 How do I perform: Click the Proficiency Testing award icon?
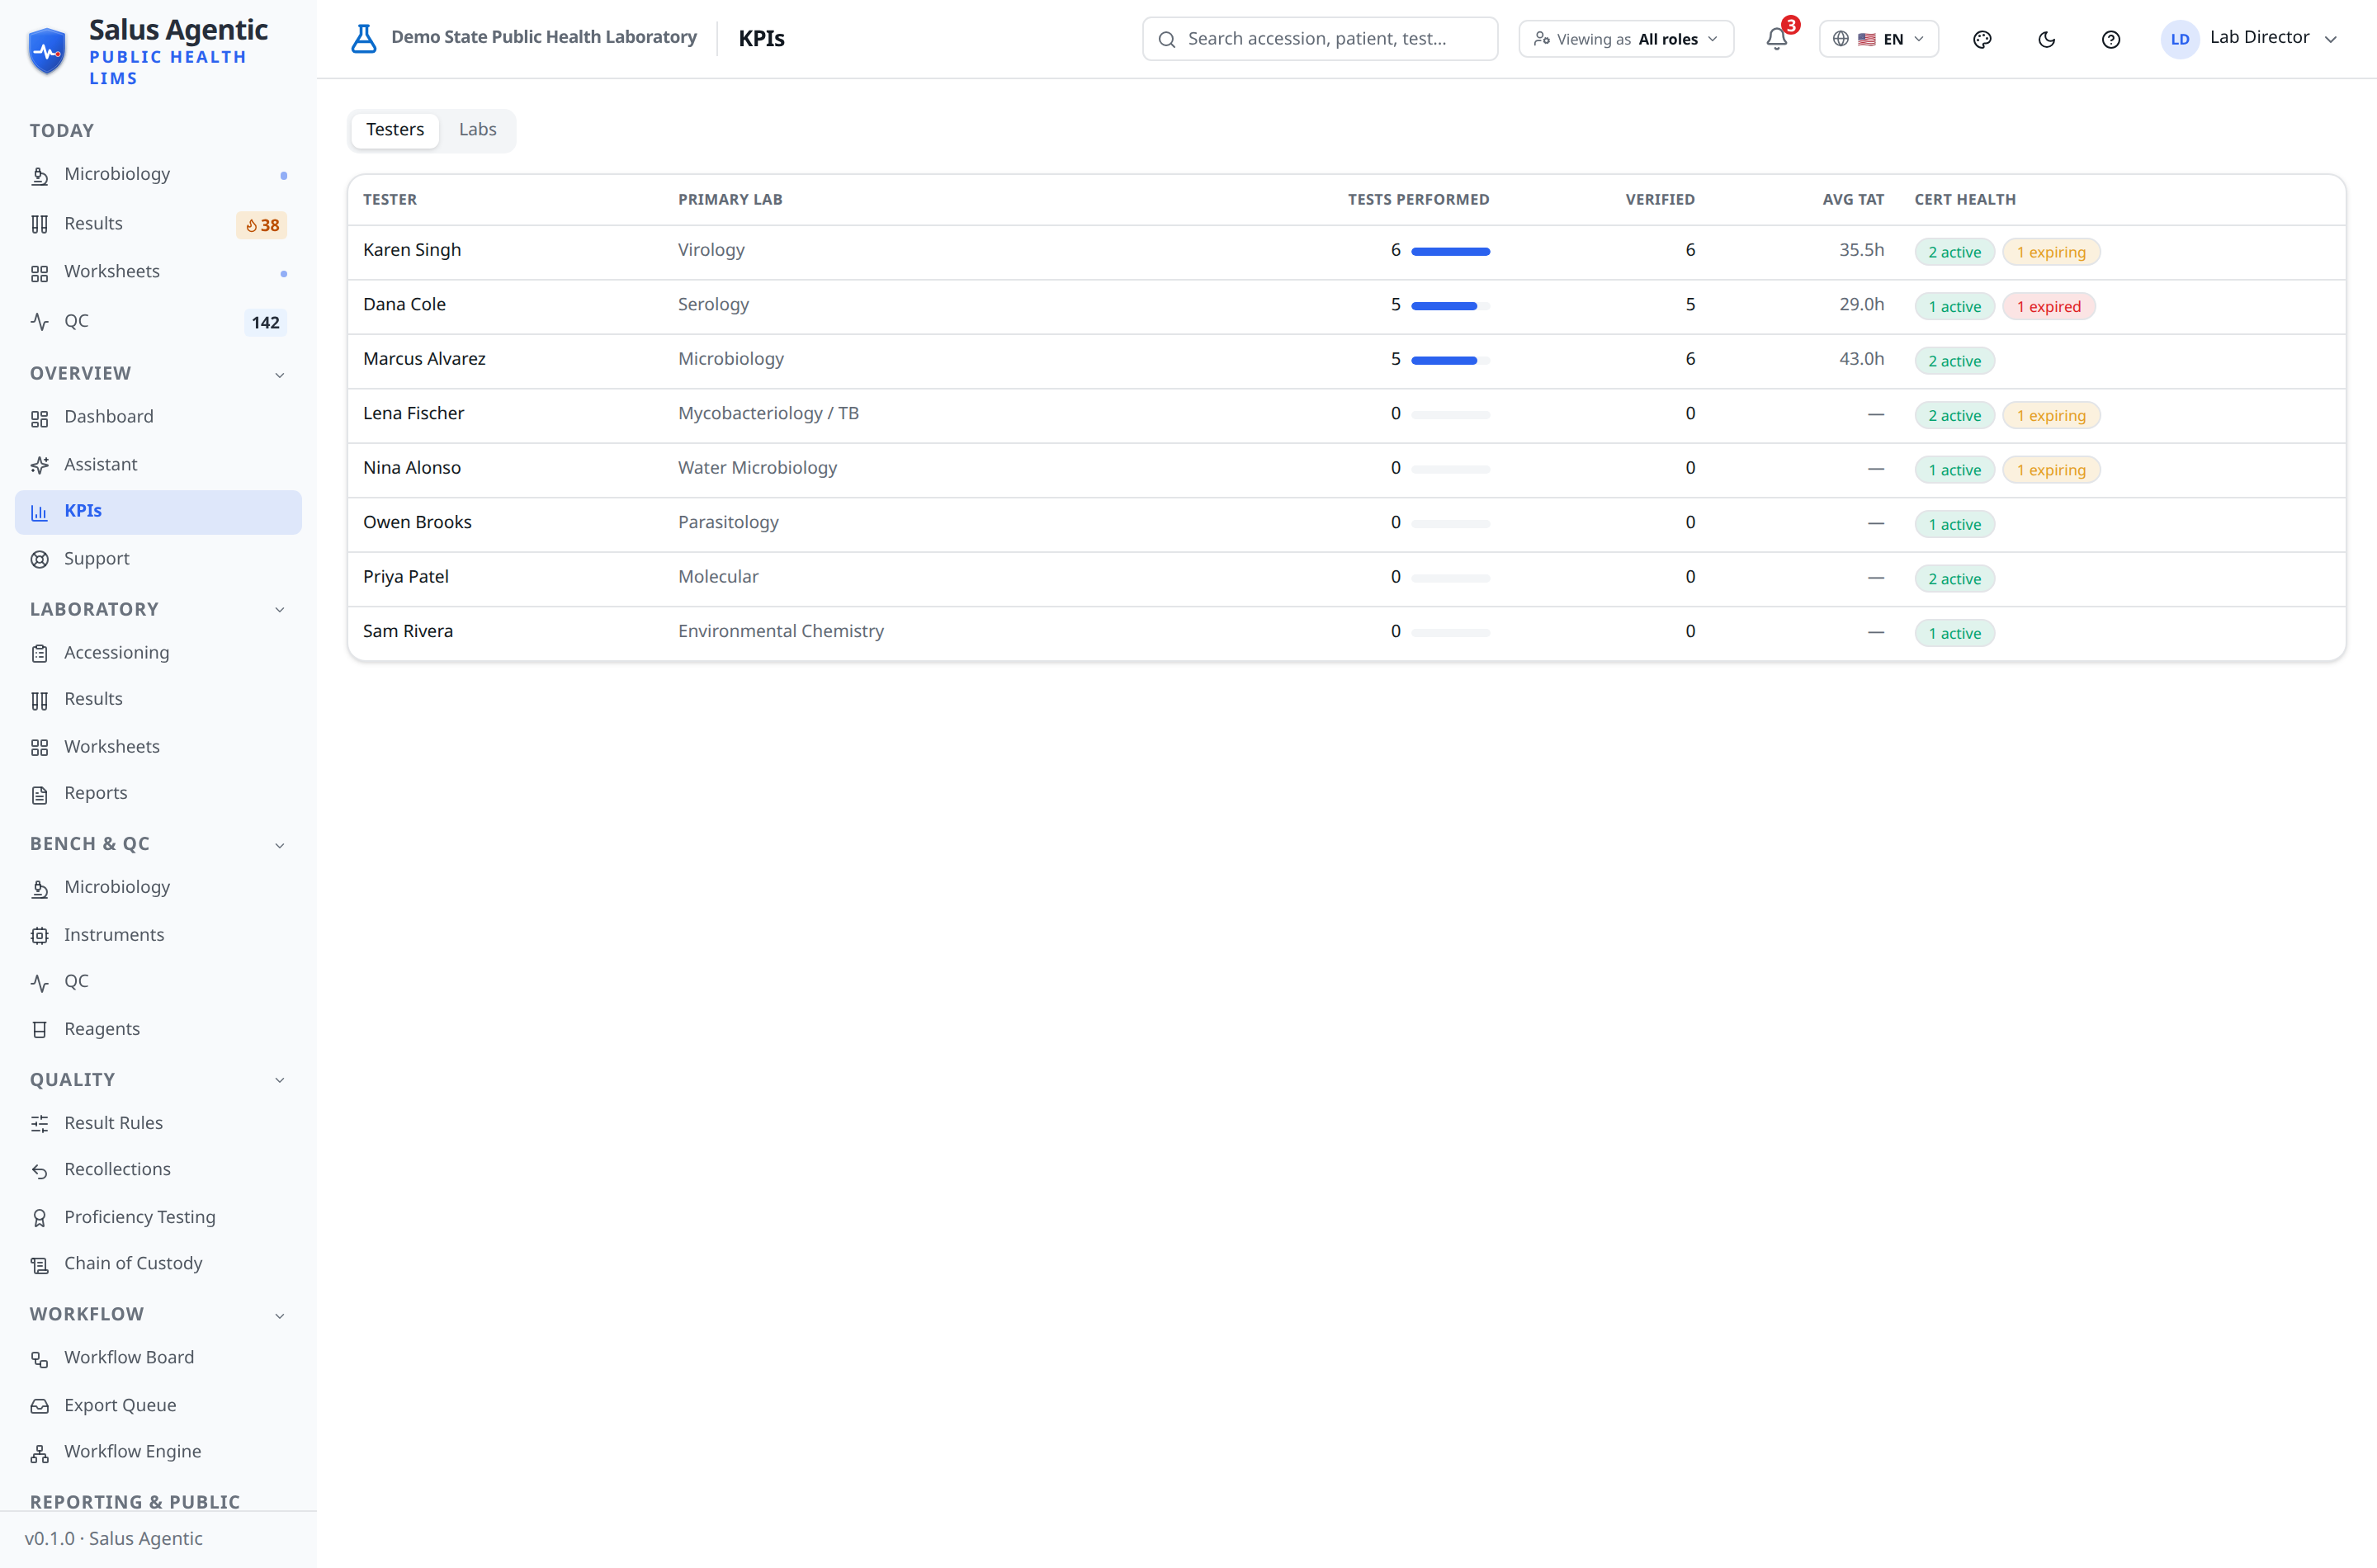(x=40, y=1218)
